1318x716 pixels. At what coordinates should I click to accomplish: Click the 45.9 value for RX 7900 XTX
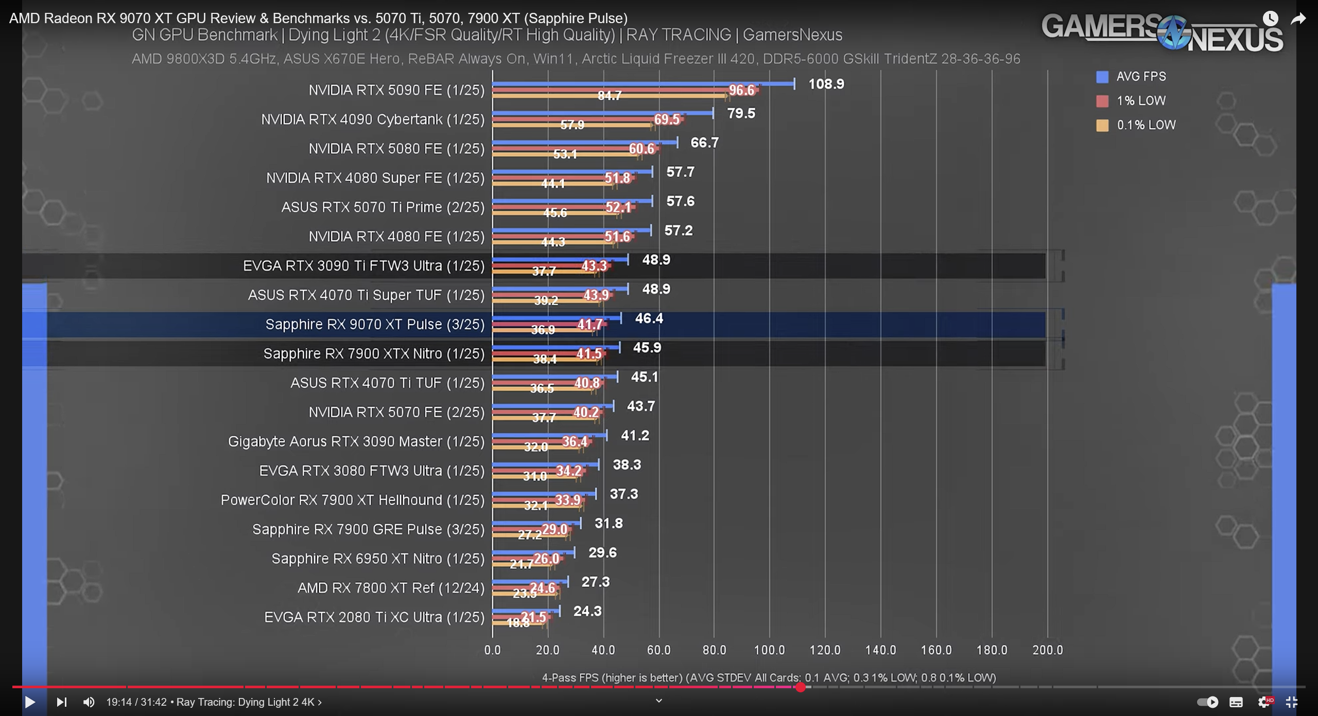647,348
